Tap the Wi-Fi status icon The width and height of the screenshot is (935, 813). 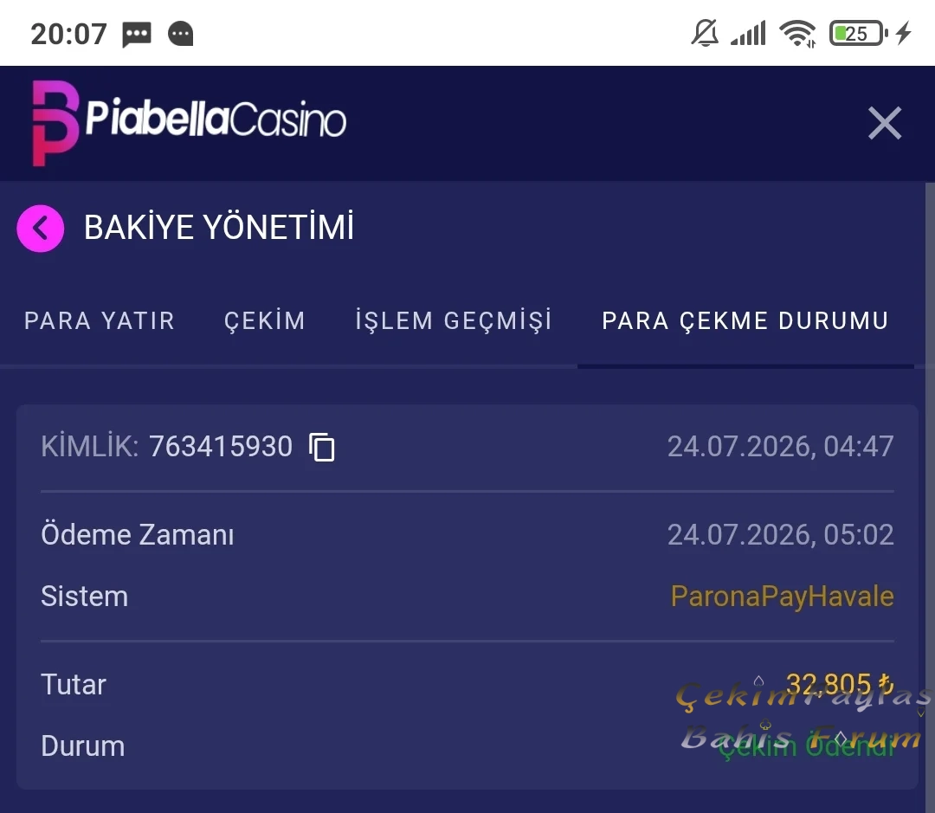[797, 34]
